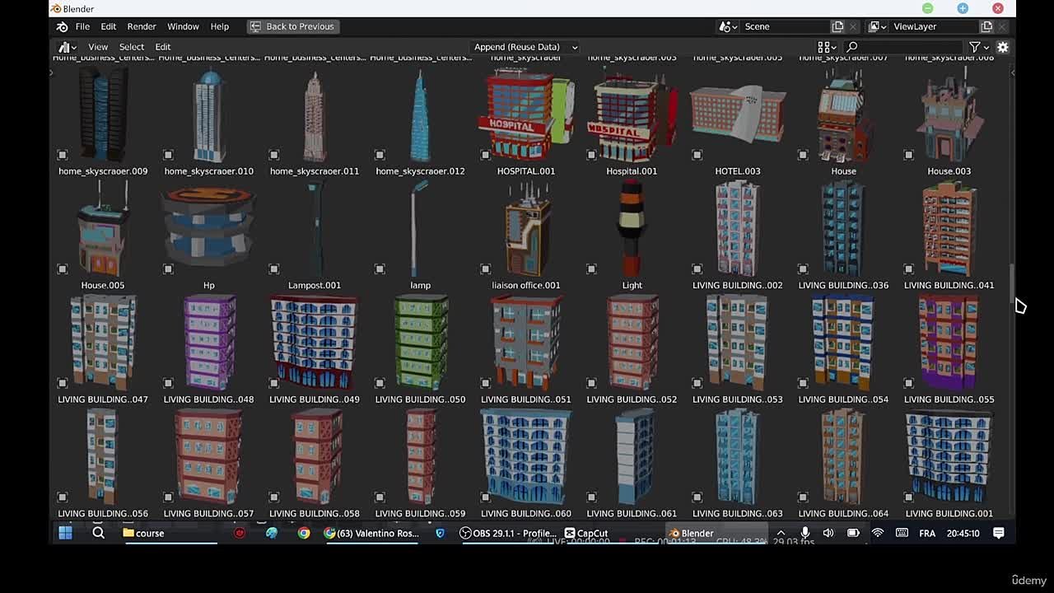
Task: Click the search magnifier in the browser header
Action: pyautogui.click(x=852, y=47)
